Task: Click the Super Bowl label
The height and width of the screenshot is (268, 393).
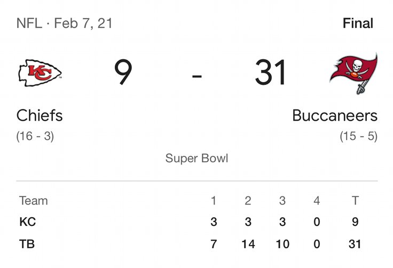Action: (196, 158)
